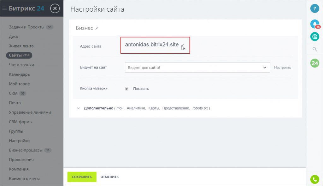Expand the Дополнительно section chevron
Image resolution: width=323 pixels, height=186 pixels.
[x=78, y=108]
